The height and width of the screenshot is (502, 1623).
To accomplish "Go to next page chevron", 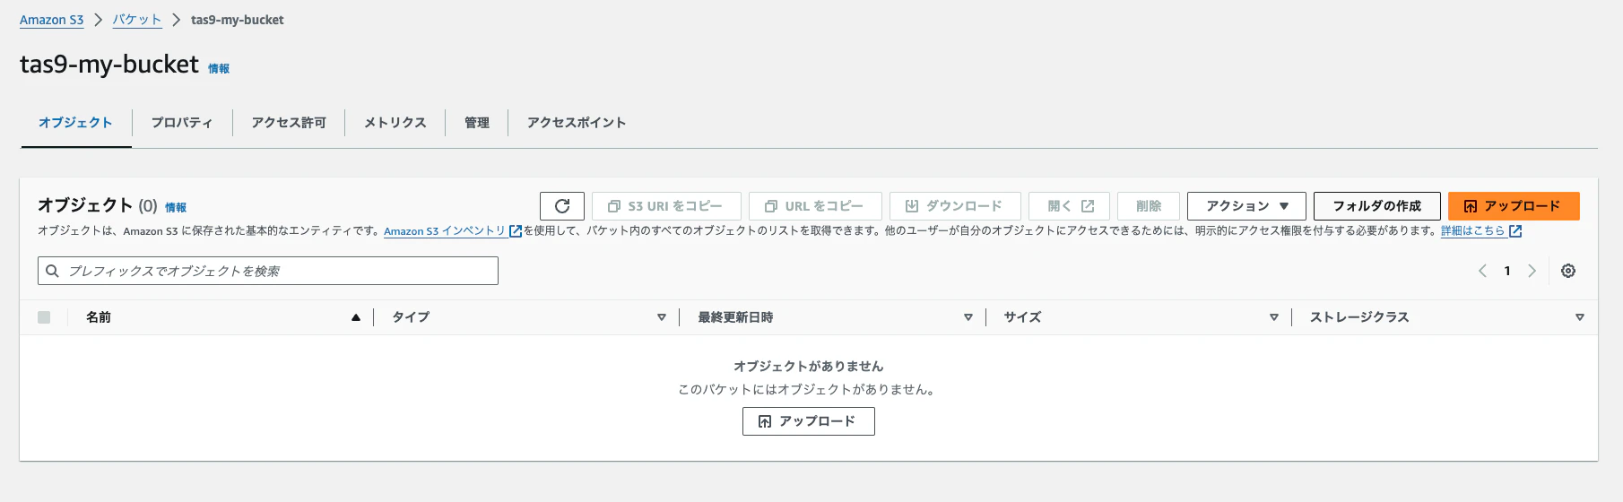I will click(x=1532, y=271).
